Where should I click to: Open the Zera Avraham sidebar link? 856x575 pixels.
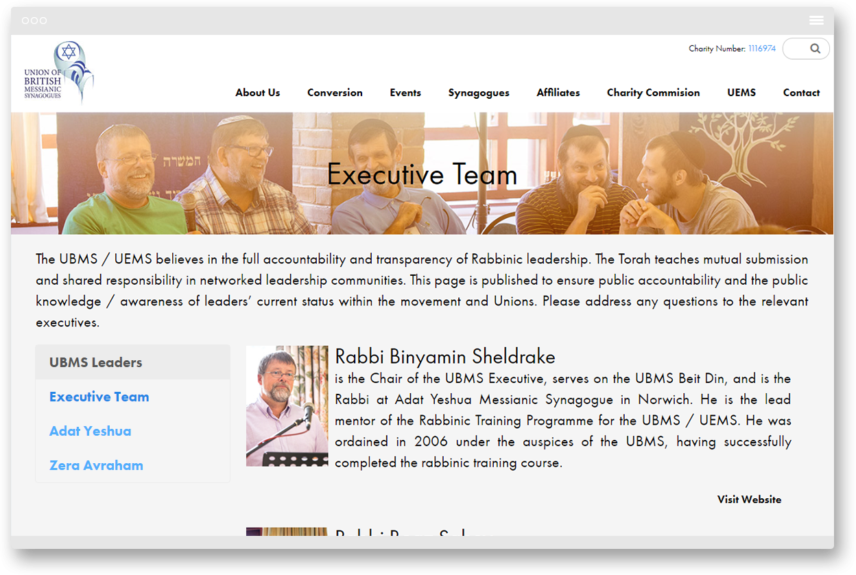pos(96,465)
